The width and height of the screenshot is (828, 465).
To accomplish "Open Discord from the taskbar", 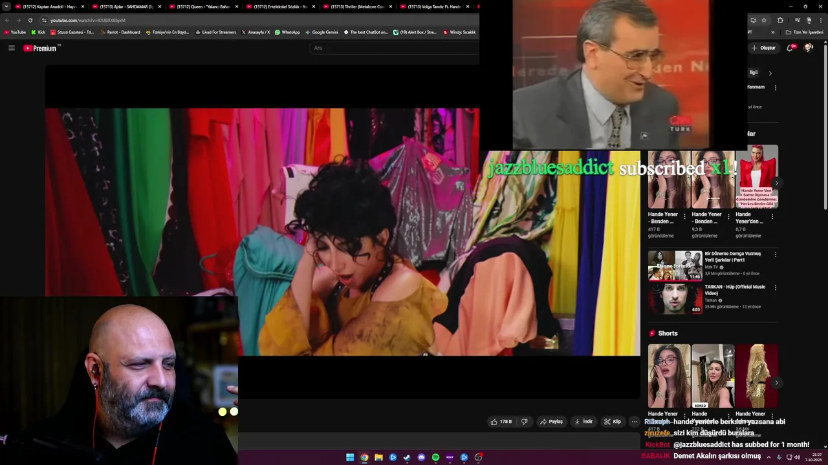I will [x=421, y=457].
